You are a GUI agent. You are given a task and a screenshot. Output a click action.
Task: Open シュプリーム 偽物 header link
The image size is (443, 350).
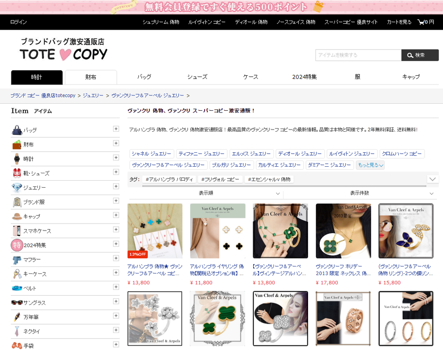tap(161, 22)
